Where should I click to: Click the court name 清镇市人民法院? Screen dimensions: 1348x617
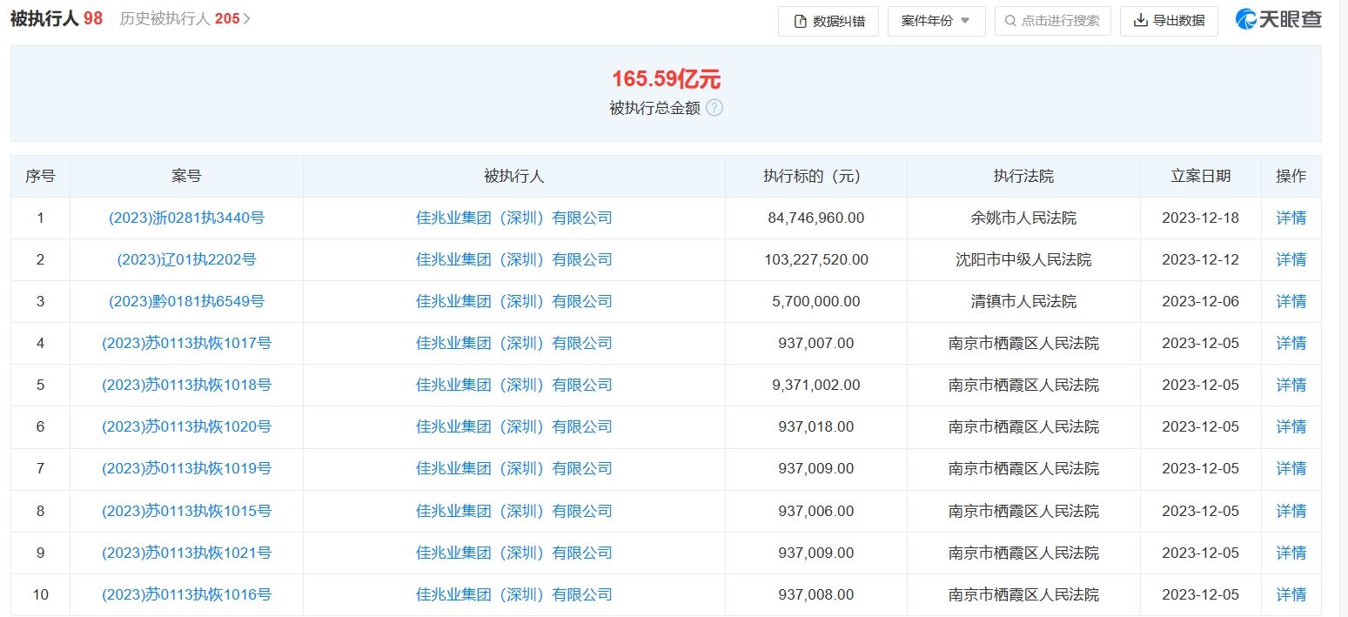point(1023,302)
